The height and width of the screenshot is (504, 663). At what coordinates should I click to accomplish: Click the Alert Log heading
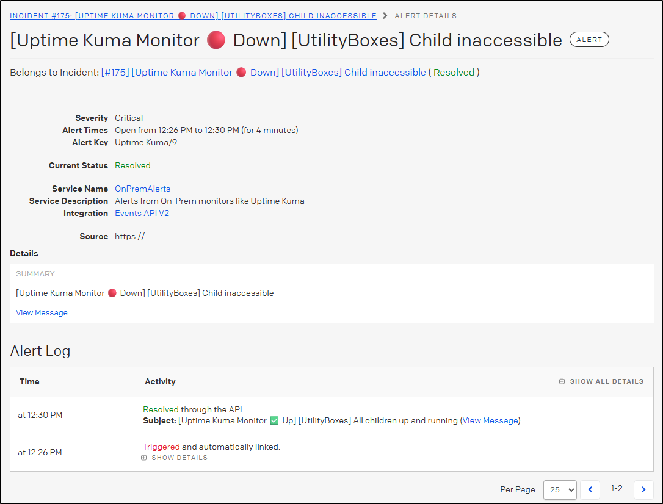tap(40, 351)
